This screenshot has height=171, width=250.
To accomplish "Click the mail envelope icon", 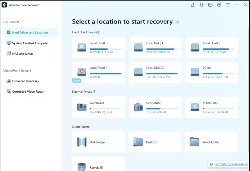I will [x=210, y=5].
